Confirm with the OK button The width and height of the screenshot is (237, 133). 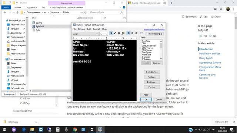tap(146, 99)
